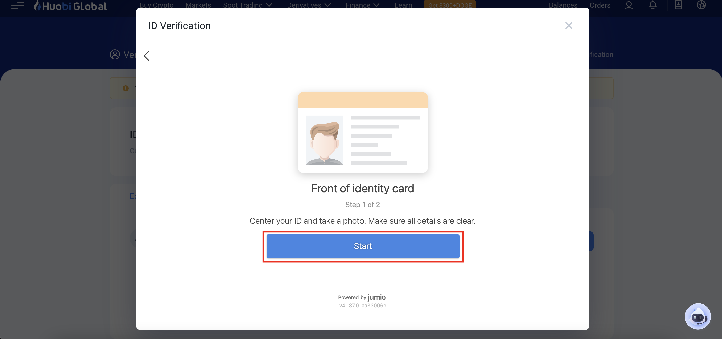
Task: Open the notifications bell
Action: (x=653, y=5)
